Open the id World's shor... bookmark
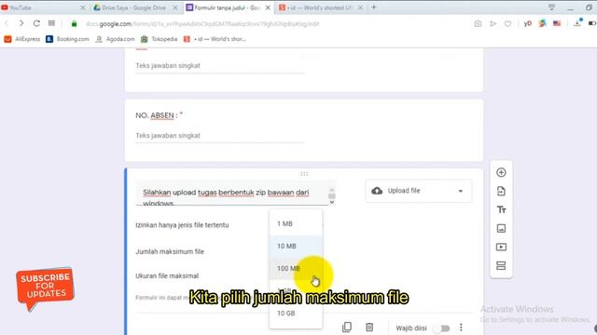The height and width of the screenshot is (335, 597). coord(215,39)
